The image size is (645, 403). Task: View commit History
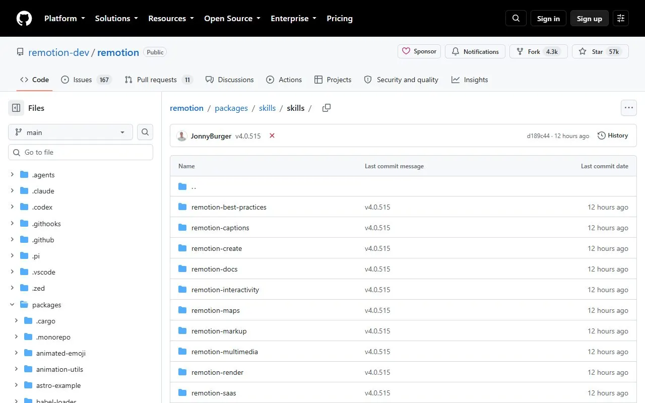click(613, 136)
